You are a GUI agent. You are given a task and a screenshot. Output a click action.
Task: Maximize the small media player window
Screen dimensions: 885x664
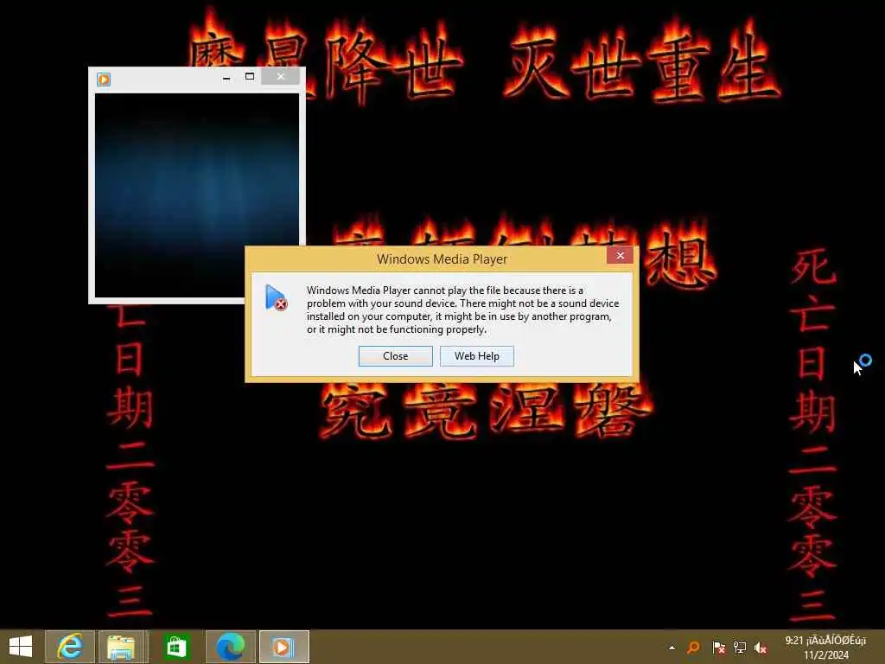point(250,77)
